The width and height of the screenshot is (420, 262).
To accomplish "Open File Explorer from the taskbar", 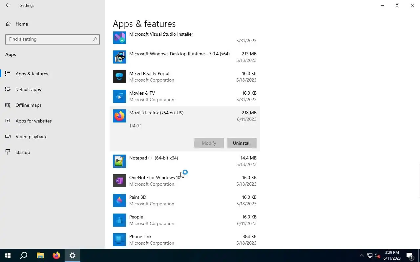I will coord(40,255).
